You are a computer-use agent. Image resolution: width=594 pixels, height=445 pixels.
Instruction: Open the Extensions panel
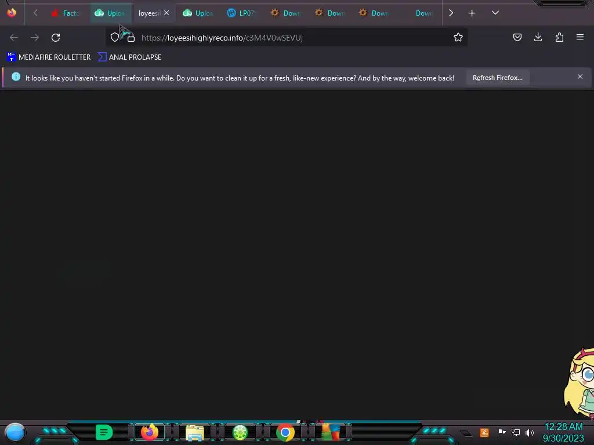[559, 37]
